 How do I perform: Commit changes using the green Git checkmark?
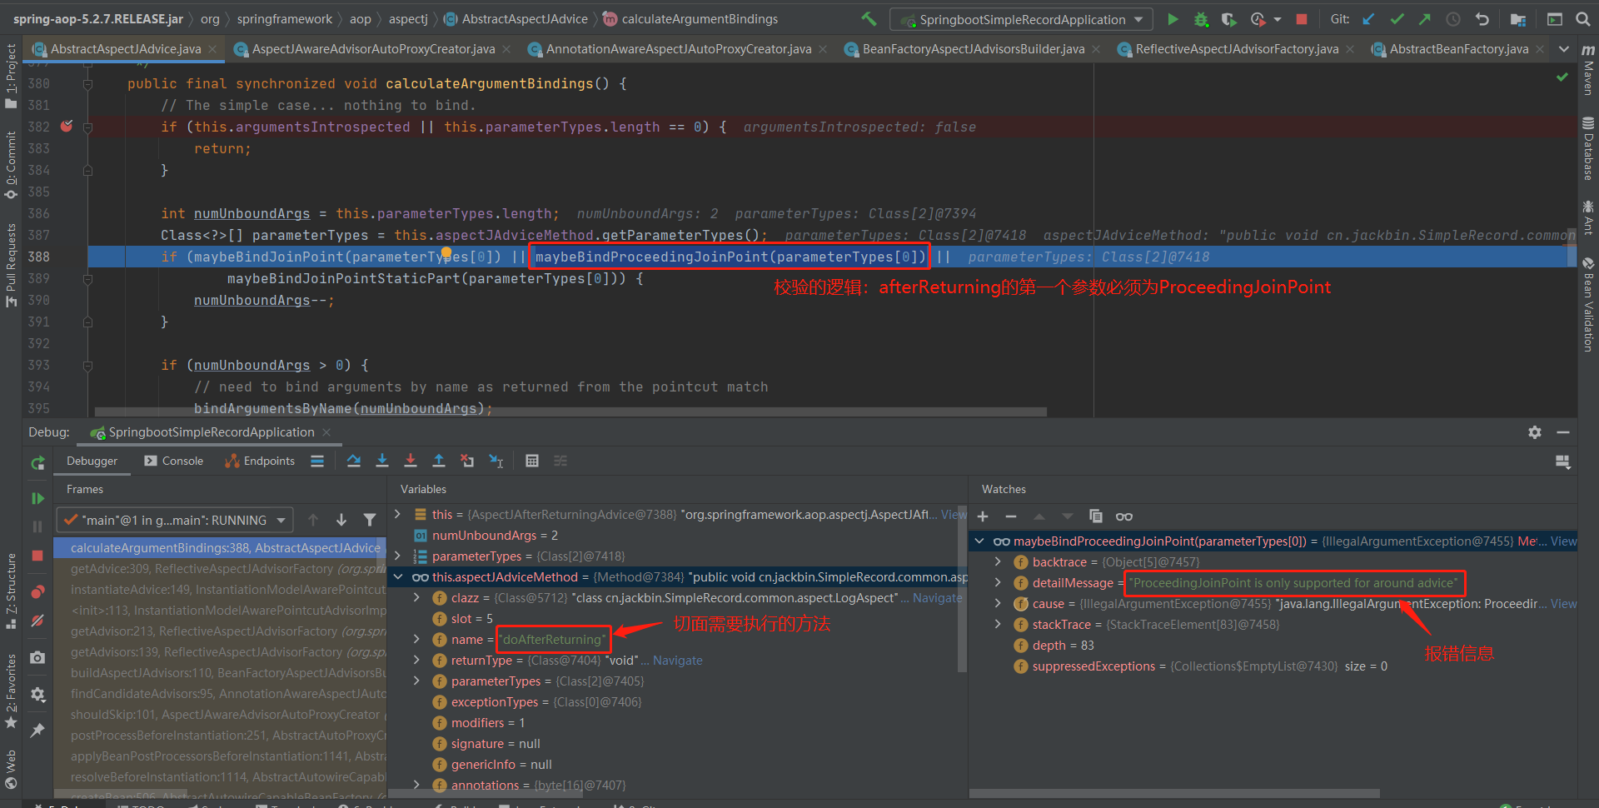point(1397,17)
